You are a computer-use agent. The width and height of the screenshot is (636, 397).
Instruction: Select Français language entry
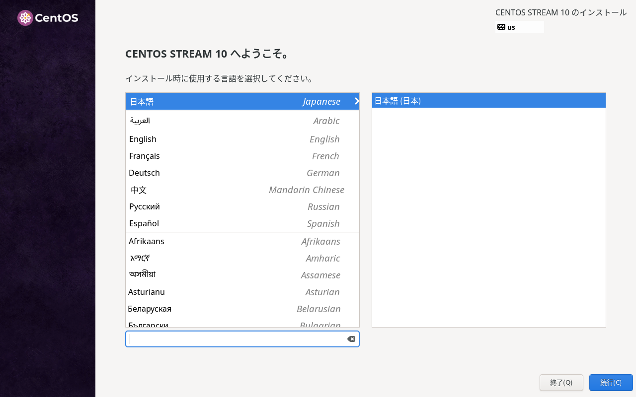(242, 156)
